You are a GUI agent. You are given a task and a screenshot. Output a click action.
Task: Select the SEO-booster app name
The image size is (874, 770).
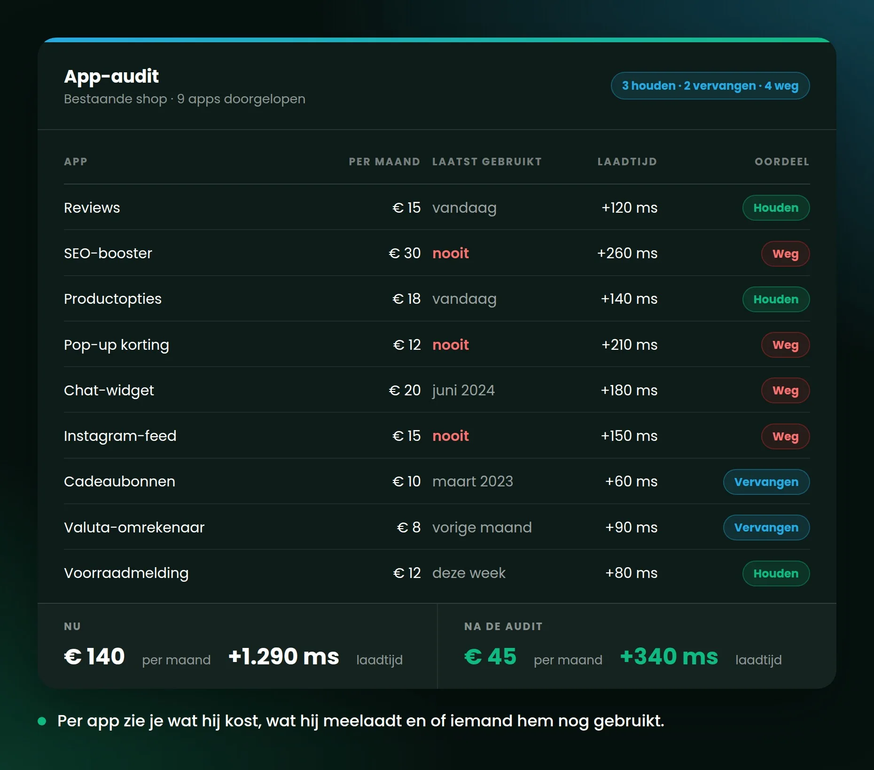108,253
